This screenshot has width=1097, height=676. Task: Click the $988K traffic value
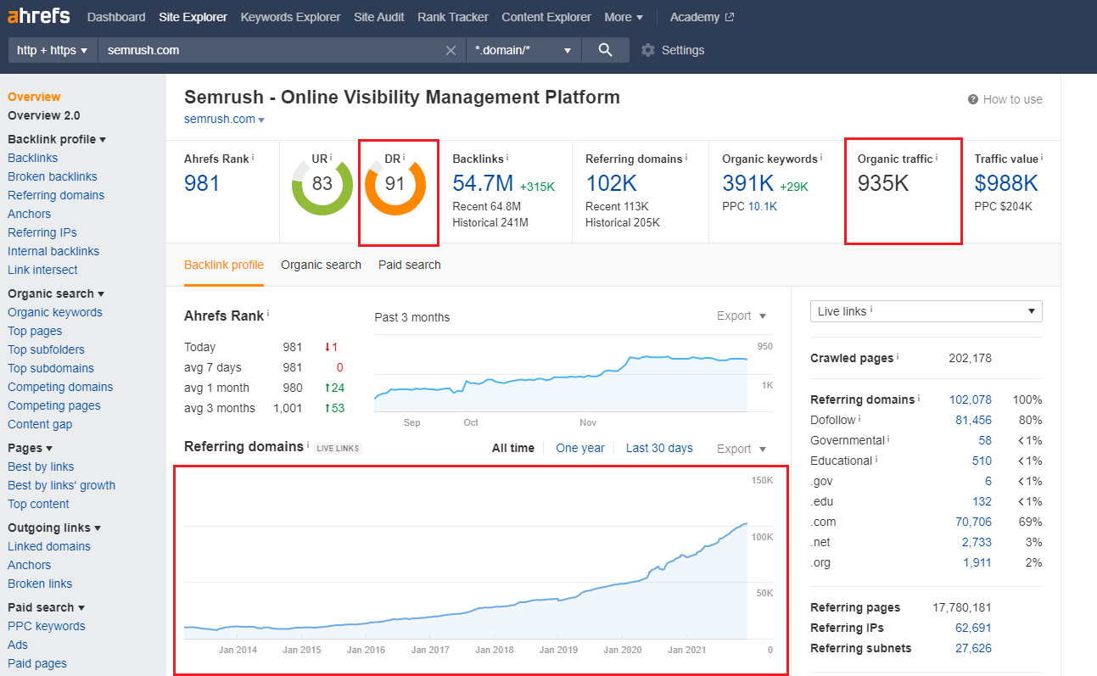click(x=1006, y=183)
